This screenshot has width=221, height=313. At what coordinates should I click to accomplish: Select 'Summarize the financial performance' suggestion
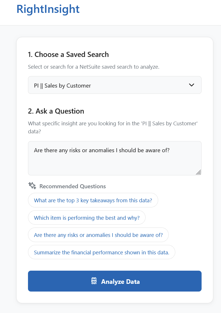pos(101,252)
